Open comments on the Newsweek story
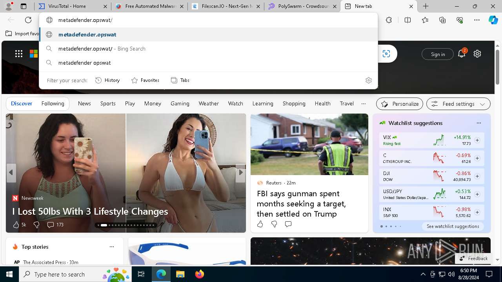502x282 pixels. click(55, 225)
